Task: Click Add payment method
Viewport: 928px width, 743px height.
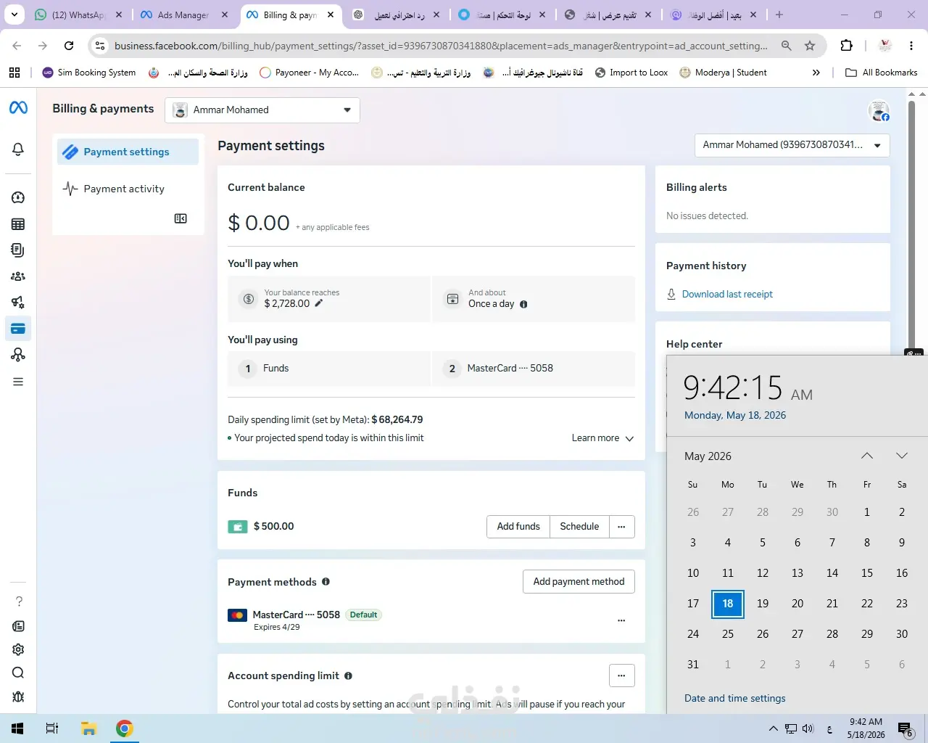Action: [x=579, y=582]
